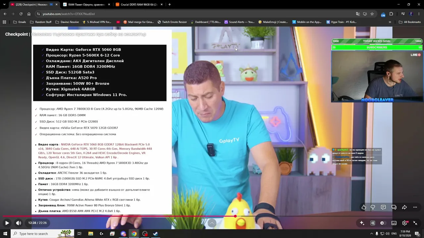
Task: Open the Random Stuff bookmark folder
Action: pyautogui.click(x=41, y=22)
